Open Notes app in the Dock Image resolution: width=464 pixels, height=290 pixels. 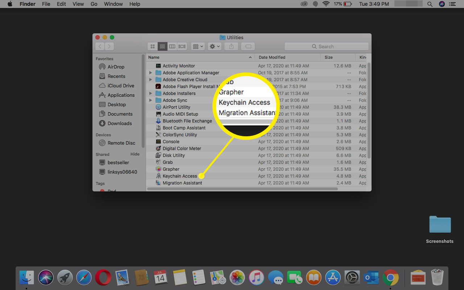[x=179, y=278]
